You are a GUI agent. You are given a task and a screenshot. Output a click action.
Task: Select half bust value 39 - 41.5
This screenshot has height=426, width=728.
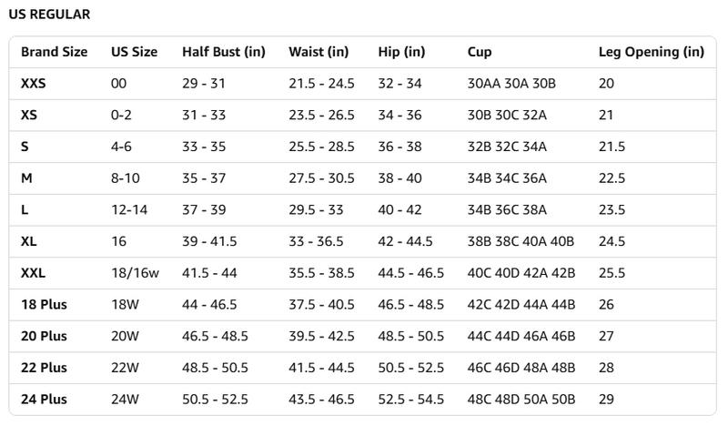(209, 241)
